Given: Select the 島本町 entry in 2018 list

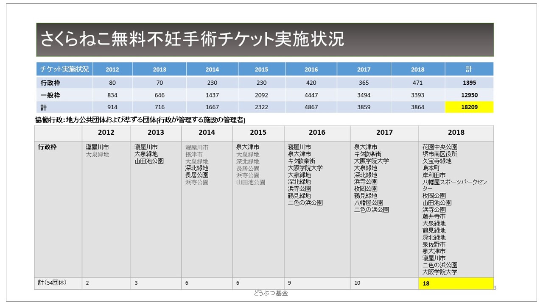Looking at the screenshot, I should click(431, 168).
